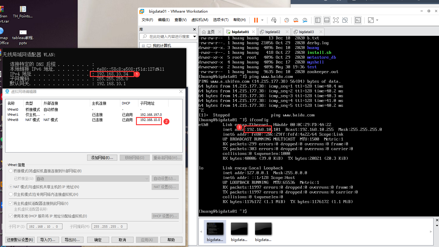Click the 确定 button in the network editor
This screenshot has height=247, width=439.
[98, 240]
